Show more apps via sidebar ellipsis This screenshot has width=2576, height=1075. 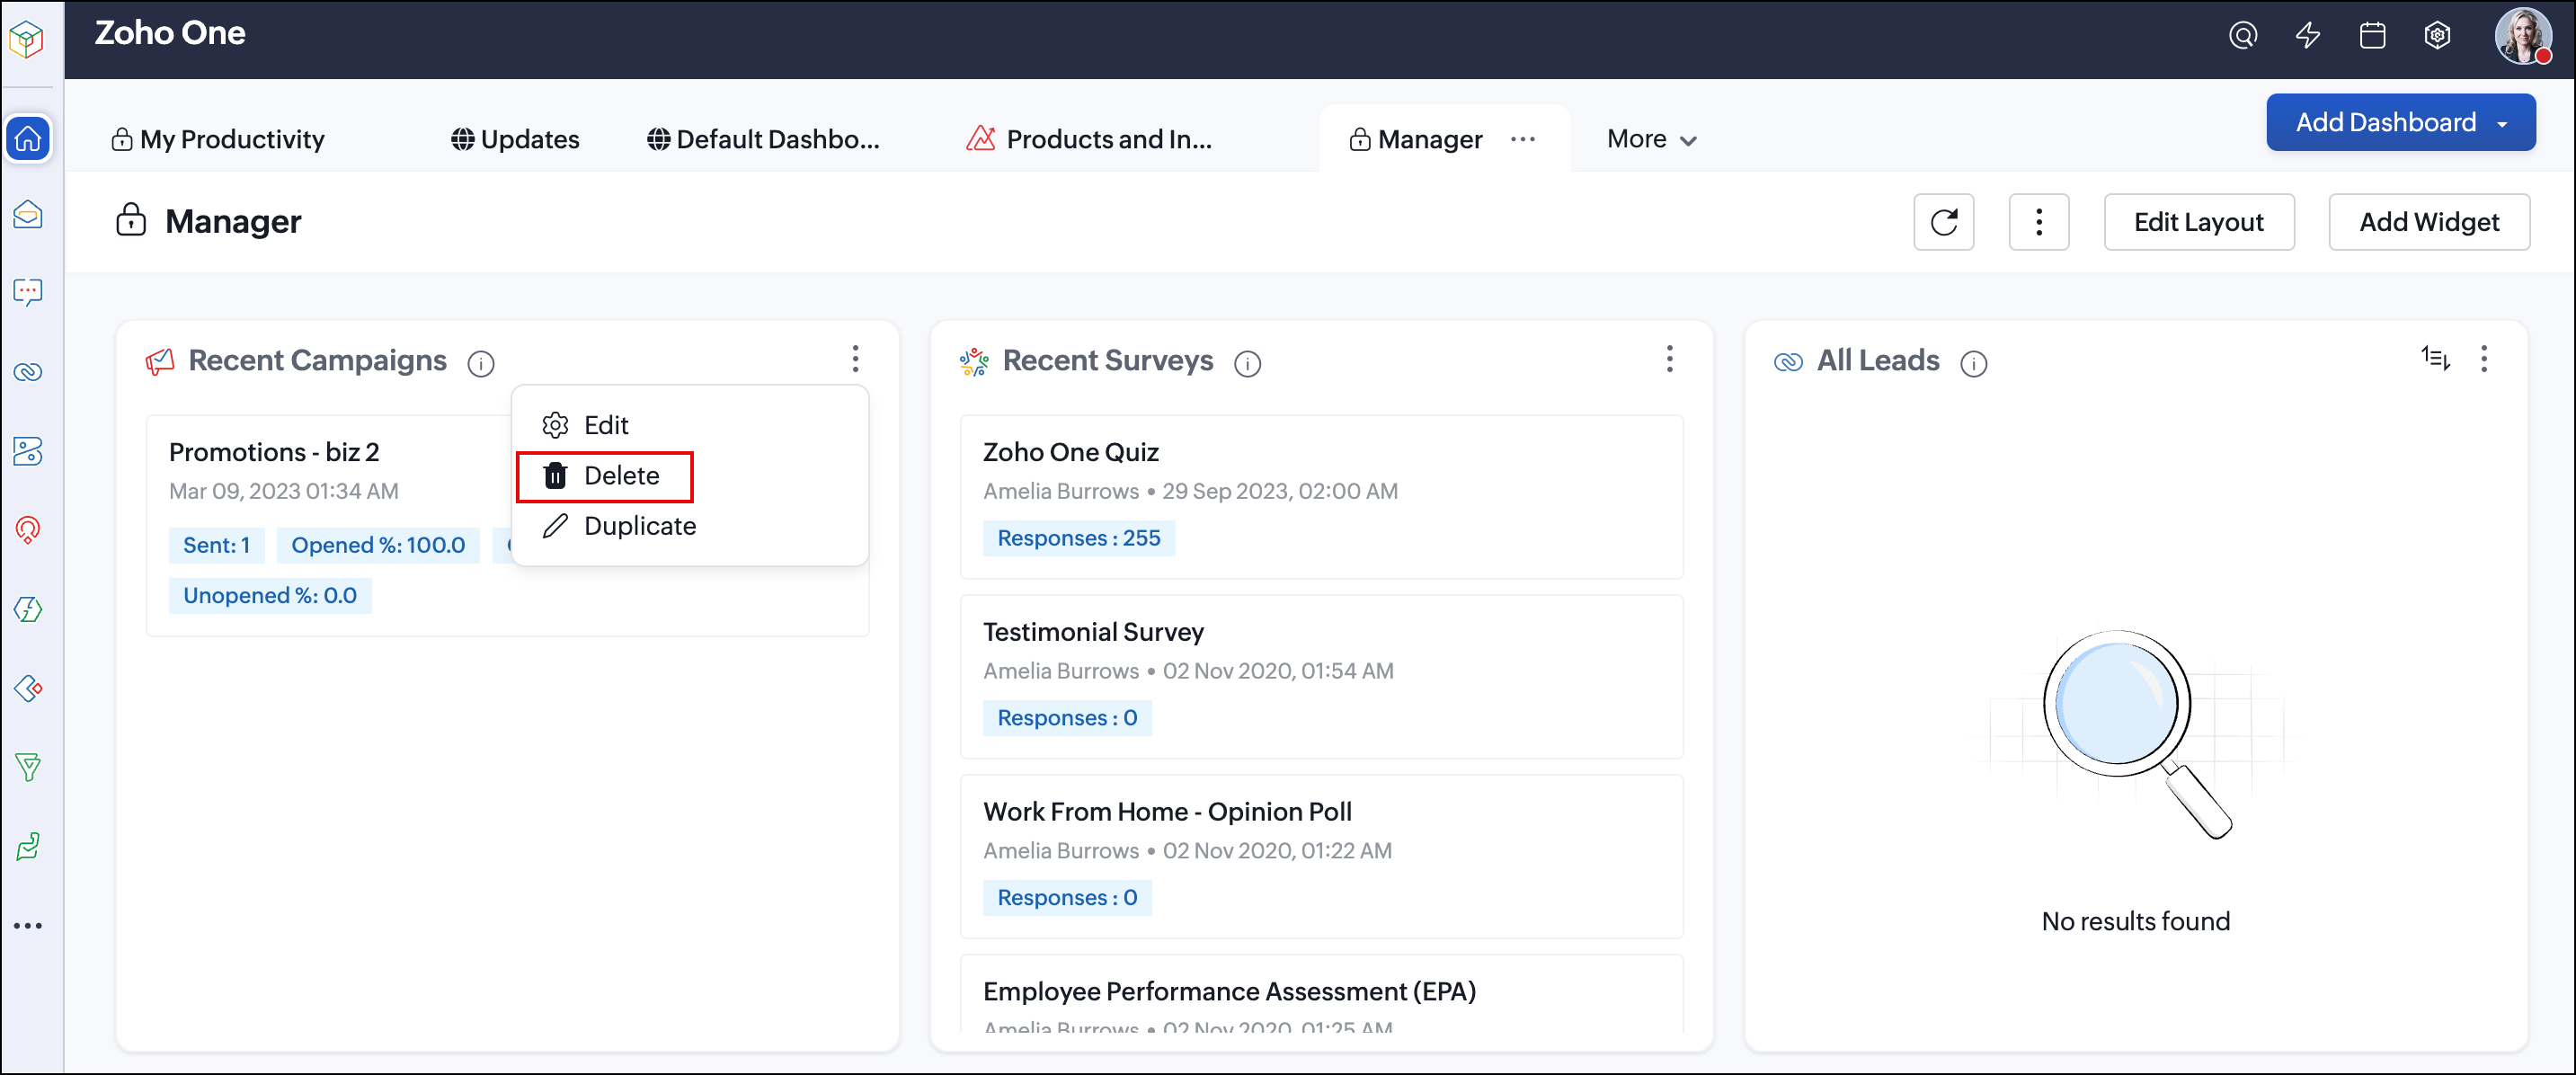pos(28,926)
